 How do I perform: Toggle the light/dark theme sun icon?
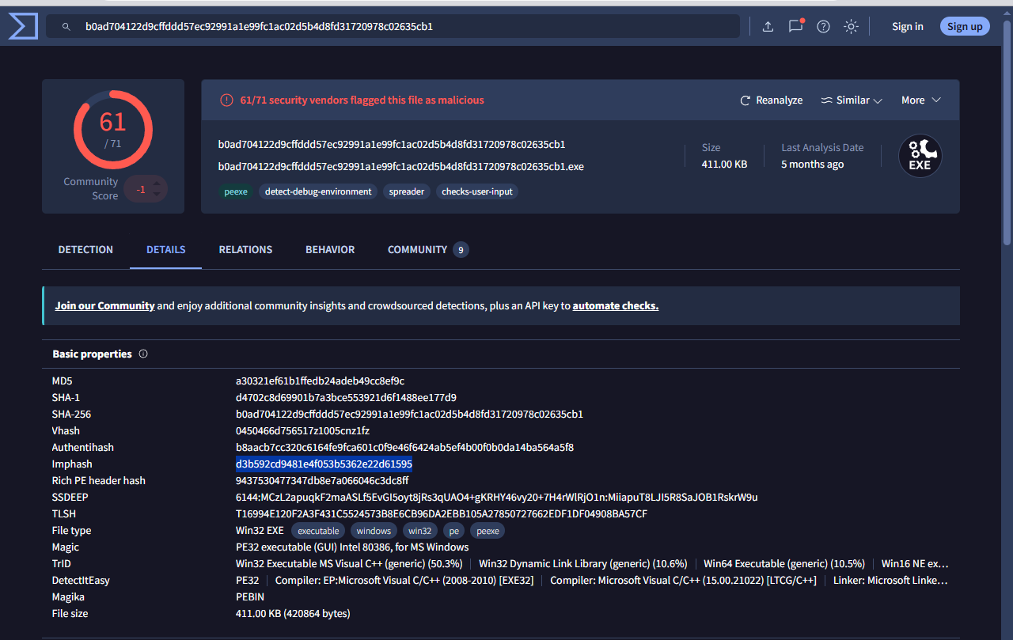[x=851, y=26]
